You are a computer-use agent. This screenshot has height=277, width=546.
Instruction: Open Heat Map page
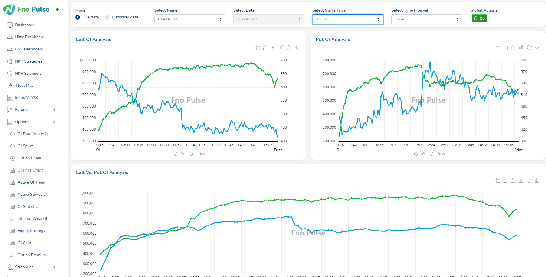point(25,85)
